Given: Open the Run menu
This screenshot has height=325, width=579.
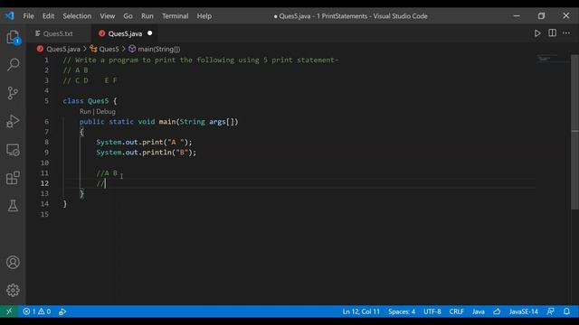Looking at the screenshot, I should point(147,16).
